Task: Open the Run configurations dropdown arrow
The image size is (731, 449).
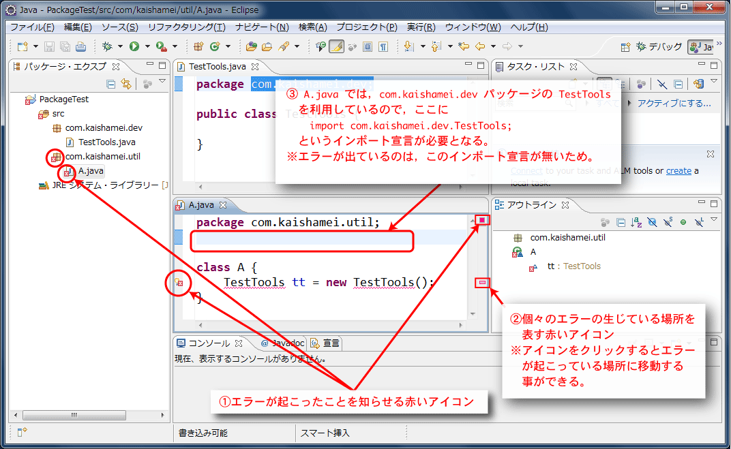Action: coord(147,46)
